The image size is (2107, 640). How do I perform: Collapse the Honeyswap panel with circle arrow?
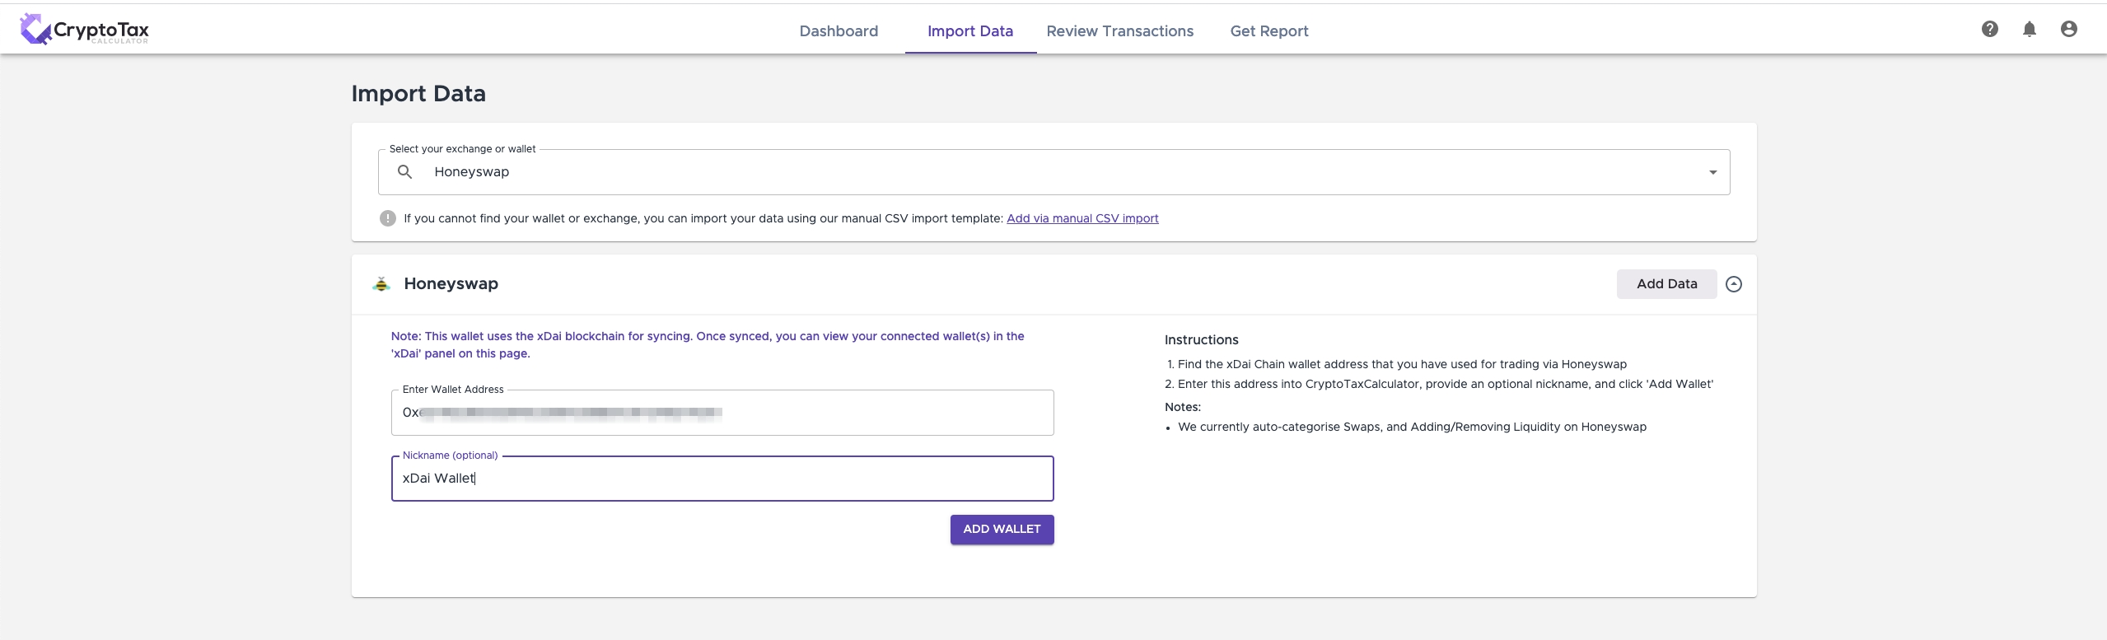point(1734,284)
